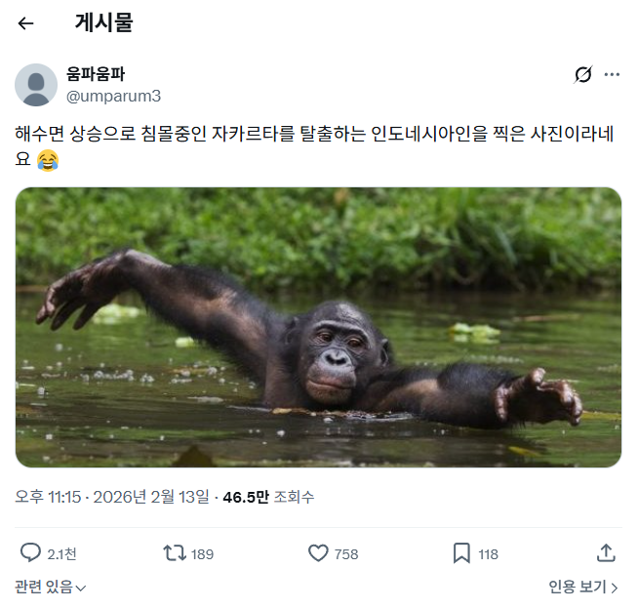Enlarge the swimming bonobo photo
Screen dimensions: 638x609
(318, 327)
